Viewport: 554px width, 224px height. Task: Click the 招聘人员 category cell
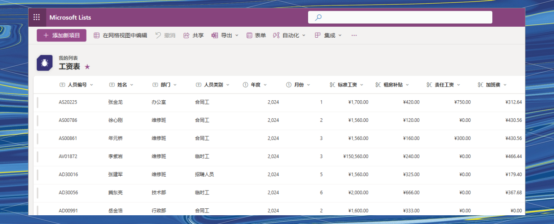204,175
